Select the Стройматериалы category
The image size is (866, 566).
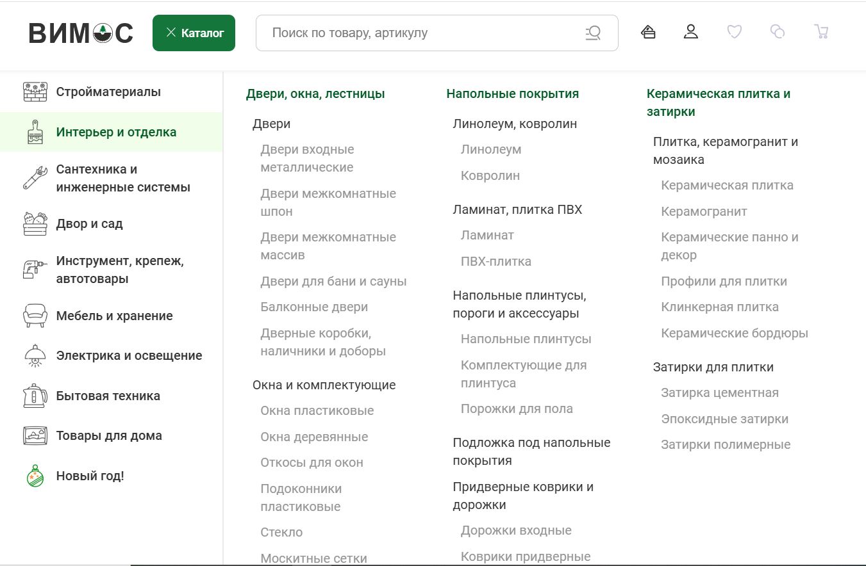point(108,92)
